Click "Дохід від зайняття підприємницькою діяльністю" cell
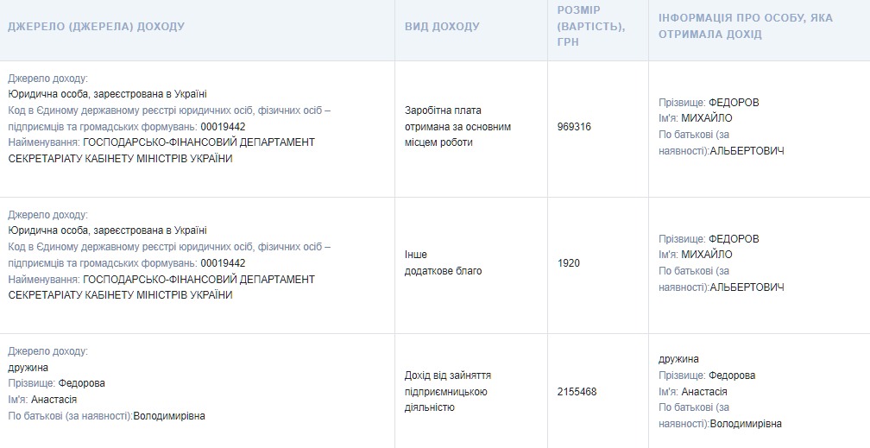Image resolution: width=870 pixels, height=448 pixels. point(447,391)
